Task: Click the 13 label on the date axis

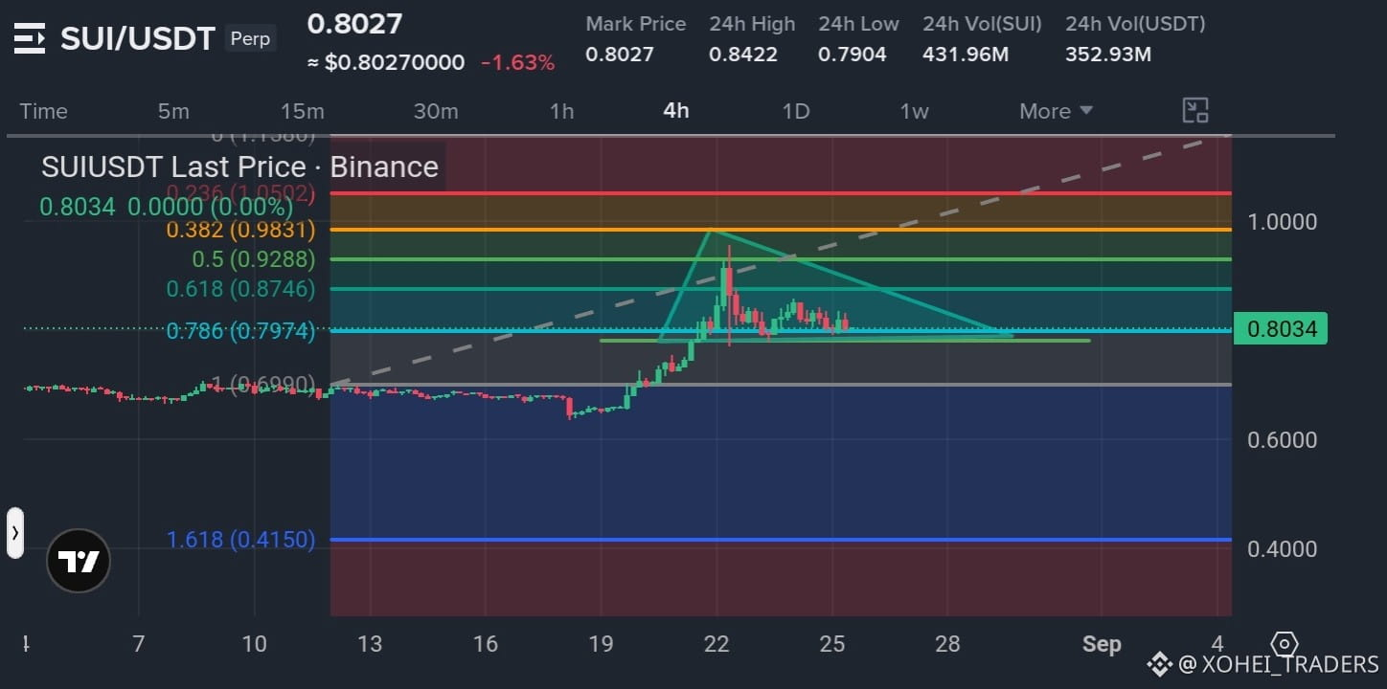Action: (370, 644)
